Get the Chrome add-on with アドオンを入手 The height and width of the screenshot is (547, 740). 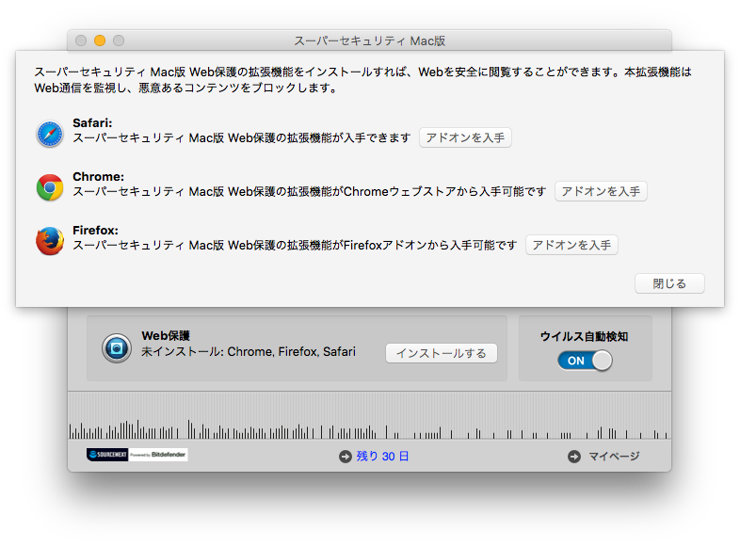click(x=601, y=191)
